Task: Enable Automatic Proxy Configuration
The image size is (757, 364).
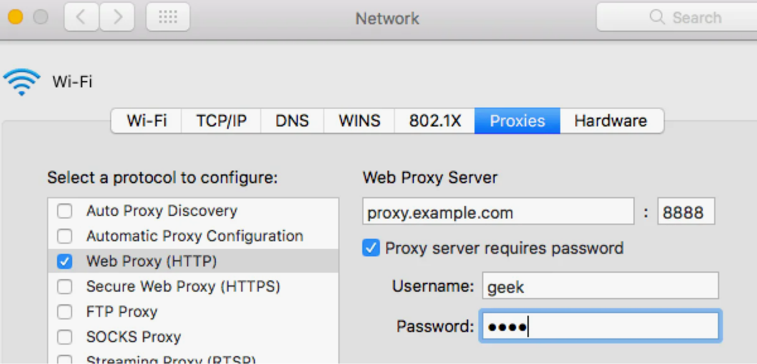Action: [64, 236]
